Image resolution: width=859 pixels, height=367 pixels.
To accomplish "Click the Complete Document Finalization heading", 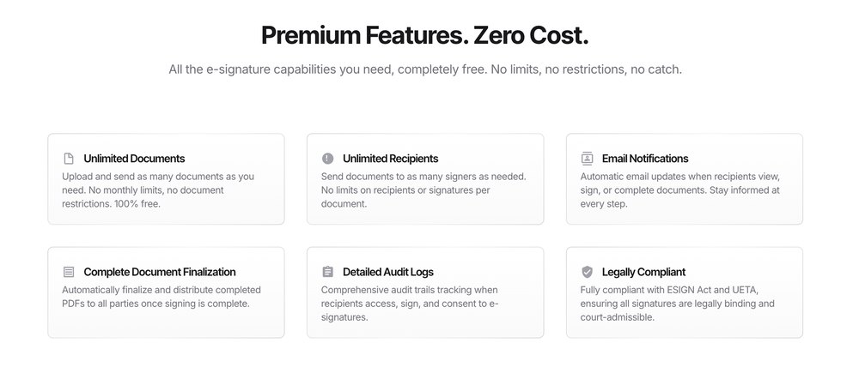I will coord(160,272).
